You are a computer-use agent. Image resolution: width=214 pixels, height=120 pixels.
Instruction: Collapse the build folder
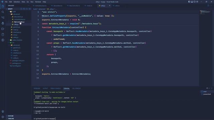pyautogui.click(x=14, y=12)
